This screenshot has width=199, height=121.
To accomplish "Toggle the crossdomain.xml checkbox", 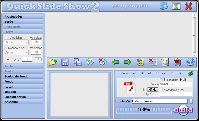I will coord(161,90).
